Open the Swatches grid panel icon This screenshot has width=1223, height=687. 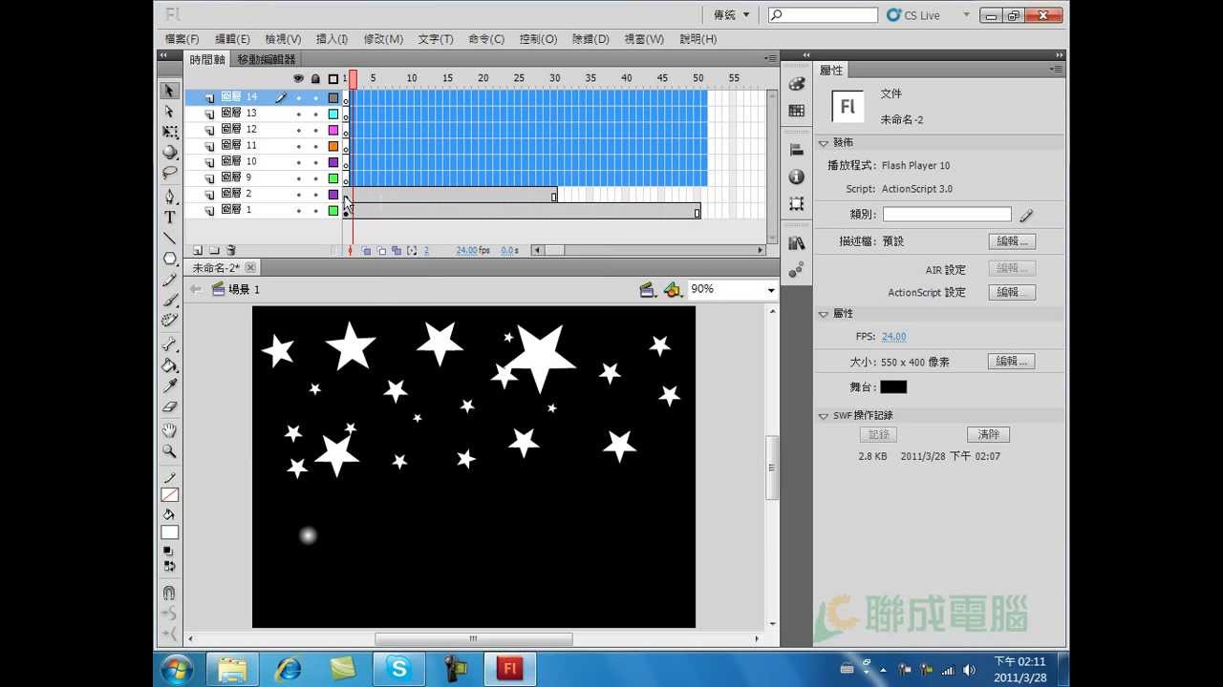point(797,111)
